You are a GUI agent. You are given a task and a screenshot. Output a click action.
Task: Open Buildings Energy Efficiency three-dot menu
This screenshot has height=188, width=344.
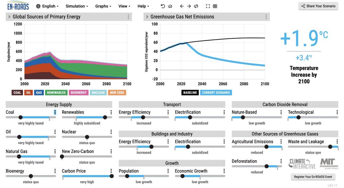(x=168, y=142)
